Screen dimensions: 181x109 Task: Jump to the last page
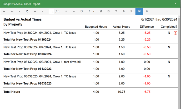(x=74, y=12)
